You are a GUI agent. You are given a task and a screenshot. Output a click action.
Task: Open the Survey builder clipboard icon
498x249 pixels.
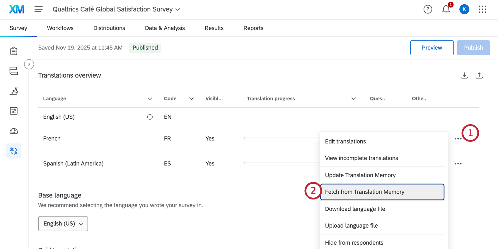pos(14,51)
